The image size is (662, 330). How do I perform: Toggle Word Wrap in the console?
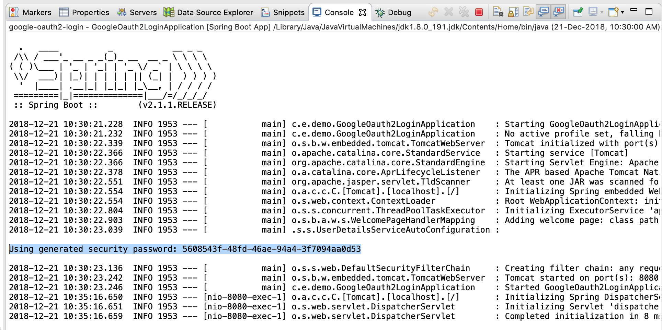(x=528, y=12)
